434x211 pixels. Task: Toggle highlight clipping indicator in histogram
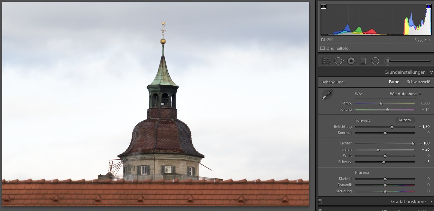pos(428,6)
